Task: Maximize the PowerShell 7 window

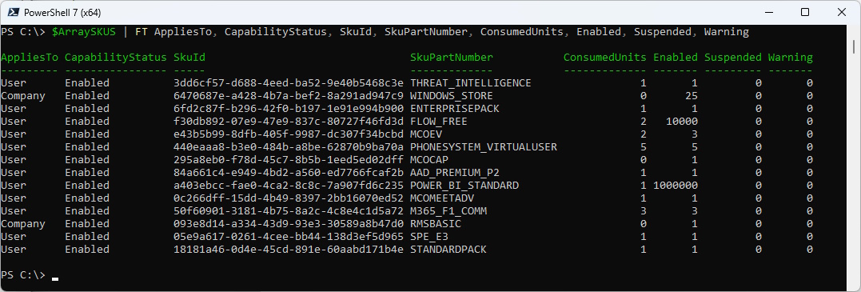Action: click(805, 12)
